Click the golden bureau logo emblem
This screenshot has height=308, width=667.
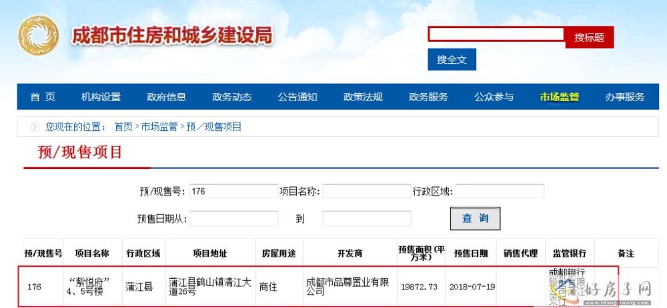[39, 37]
